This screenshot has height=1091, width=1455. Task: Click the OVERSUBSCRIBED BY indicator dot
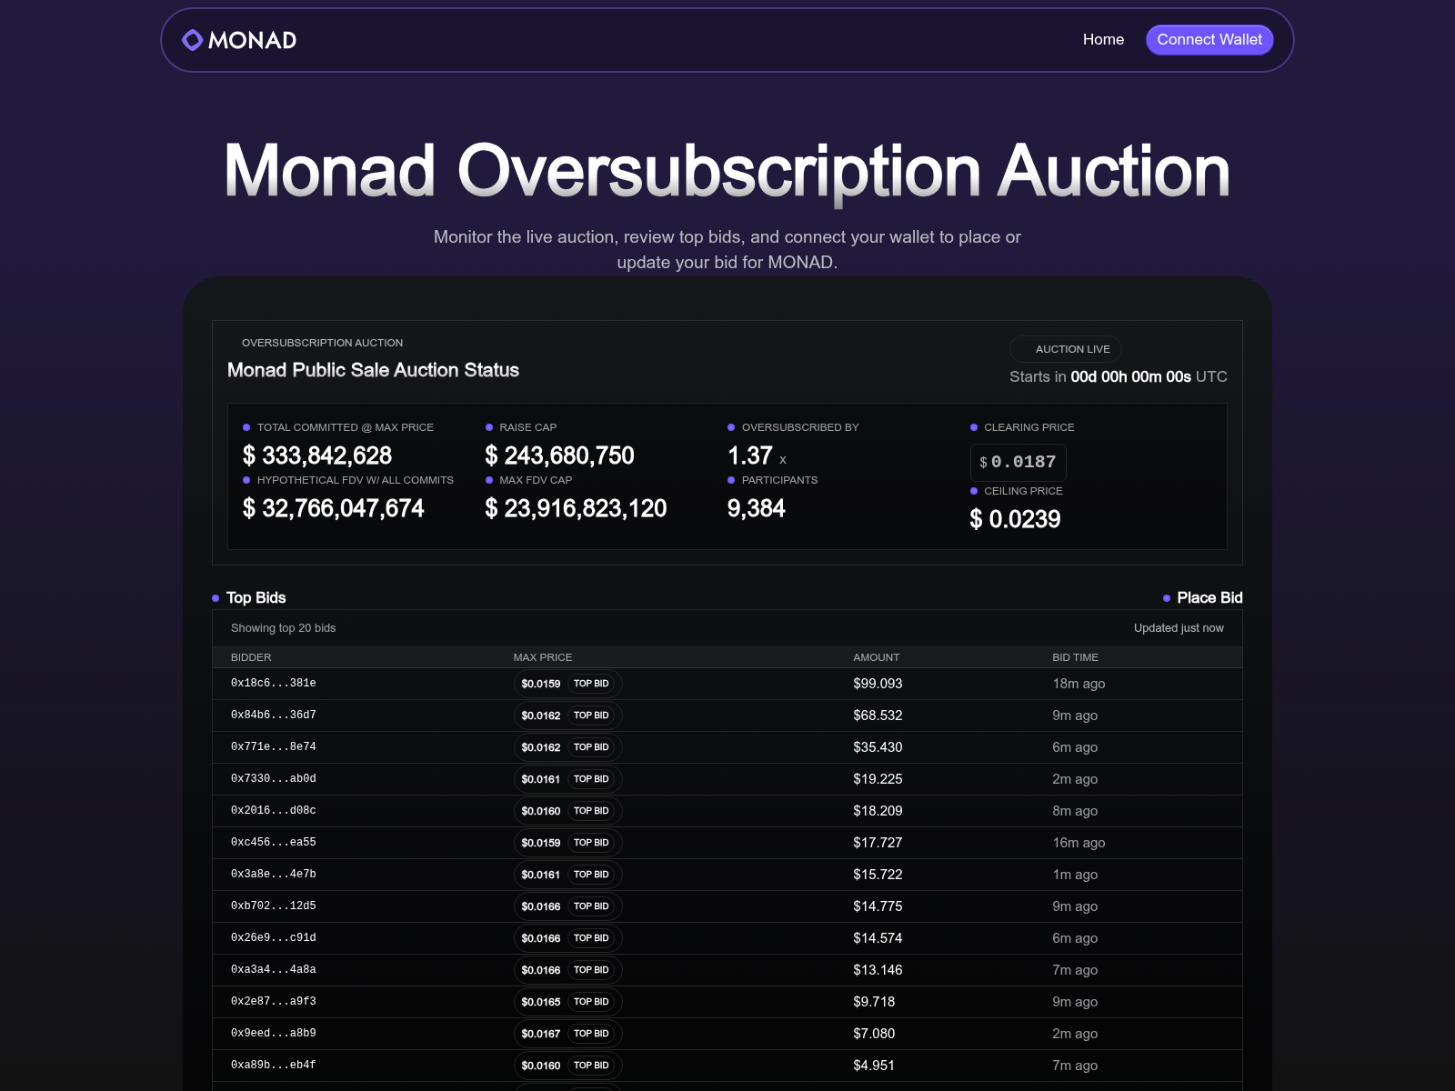click(x=731, y=426)
